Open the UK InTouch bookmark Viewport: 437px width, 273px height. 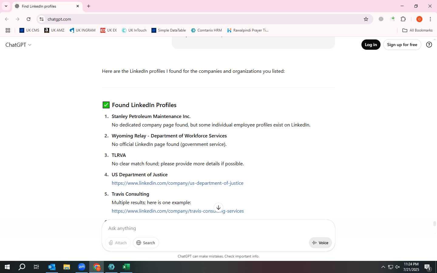[134, 30]
